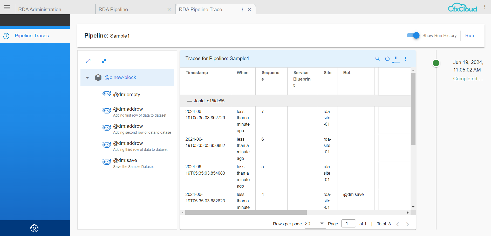Switch to the RDA Administration tab
The height and width of the screenshot is (236, 491).
click(x=40, y=9)
